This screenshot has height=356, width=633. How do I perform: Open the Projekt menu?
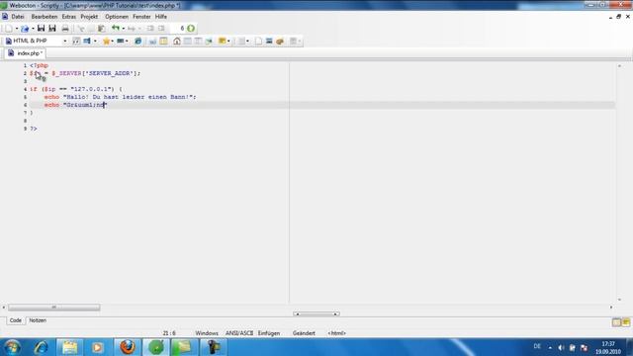[89, 17]
